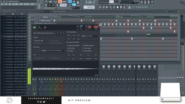185x104 pixels.
Task: Open the channel options menu arrow in sampler title
Action: pos(33,23)
